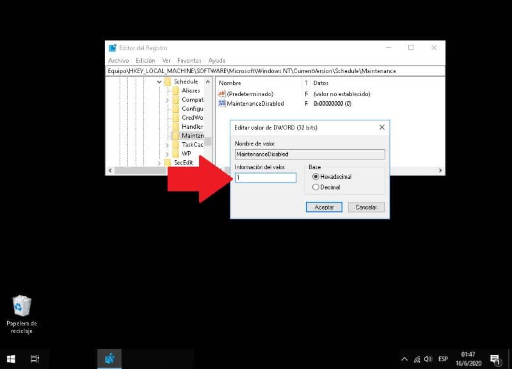Screen dimensions: 512x369
Task: Open the notification center icon
Action: 495,359
